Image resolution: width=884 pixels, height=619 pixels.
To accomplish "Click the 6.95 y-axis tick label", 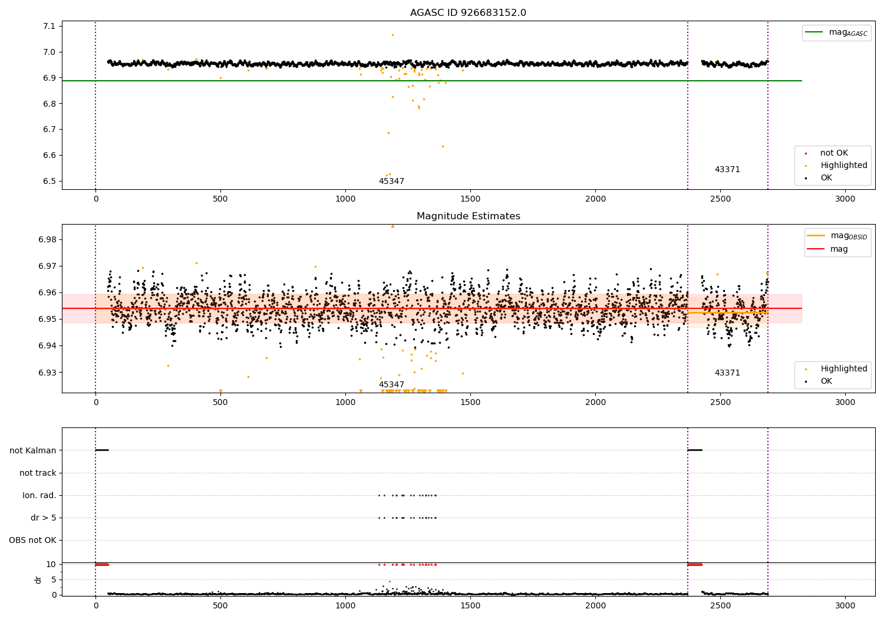I will (47, 320).
